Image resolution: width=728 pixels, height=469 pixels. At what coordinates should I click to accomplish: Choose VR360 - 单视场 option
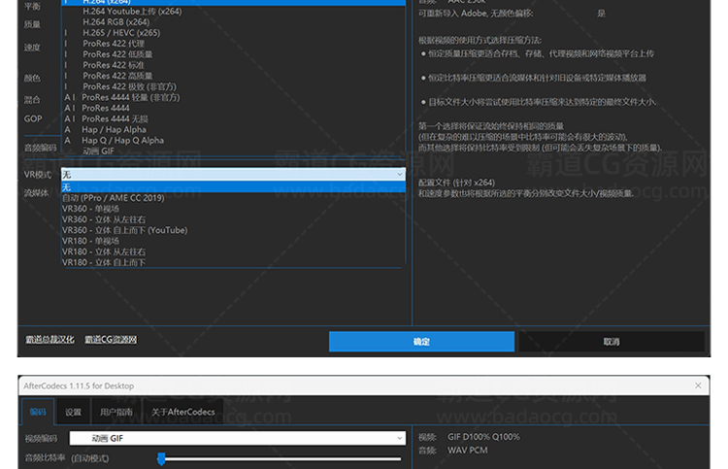90,208
